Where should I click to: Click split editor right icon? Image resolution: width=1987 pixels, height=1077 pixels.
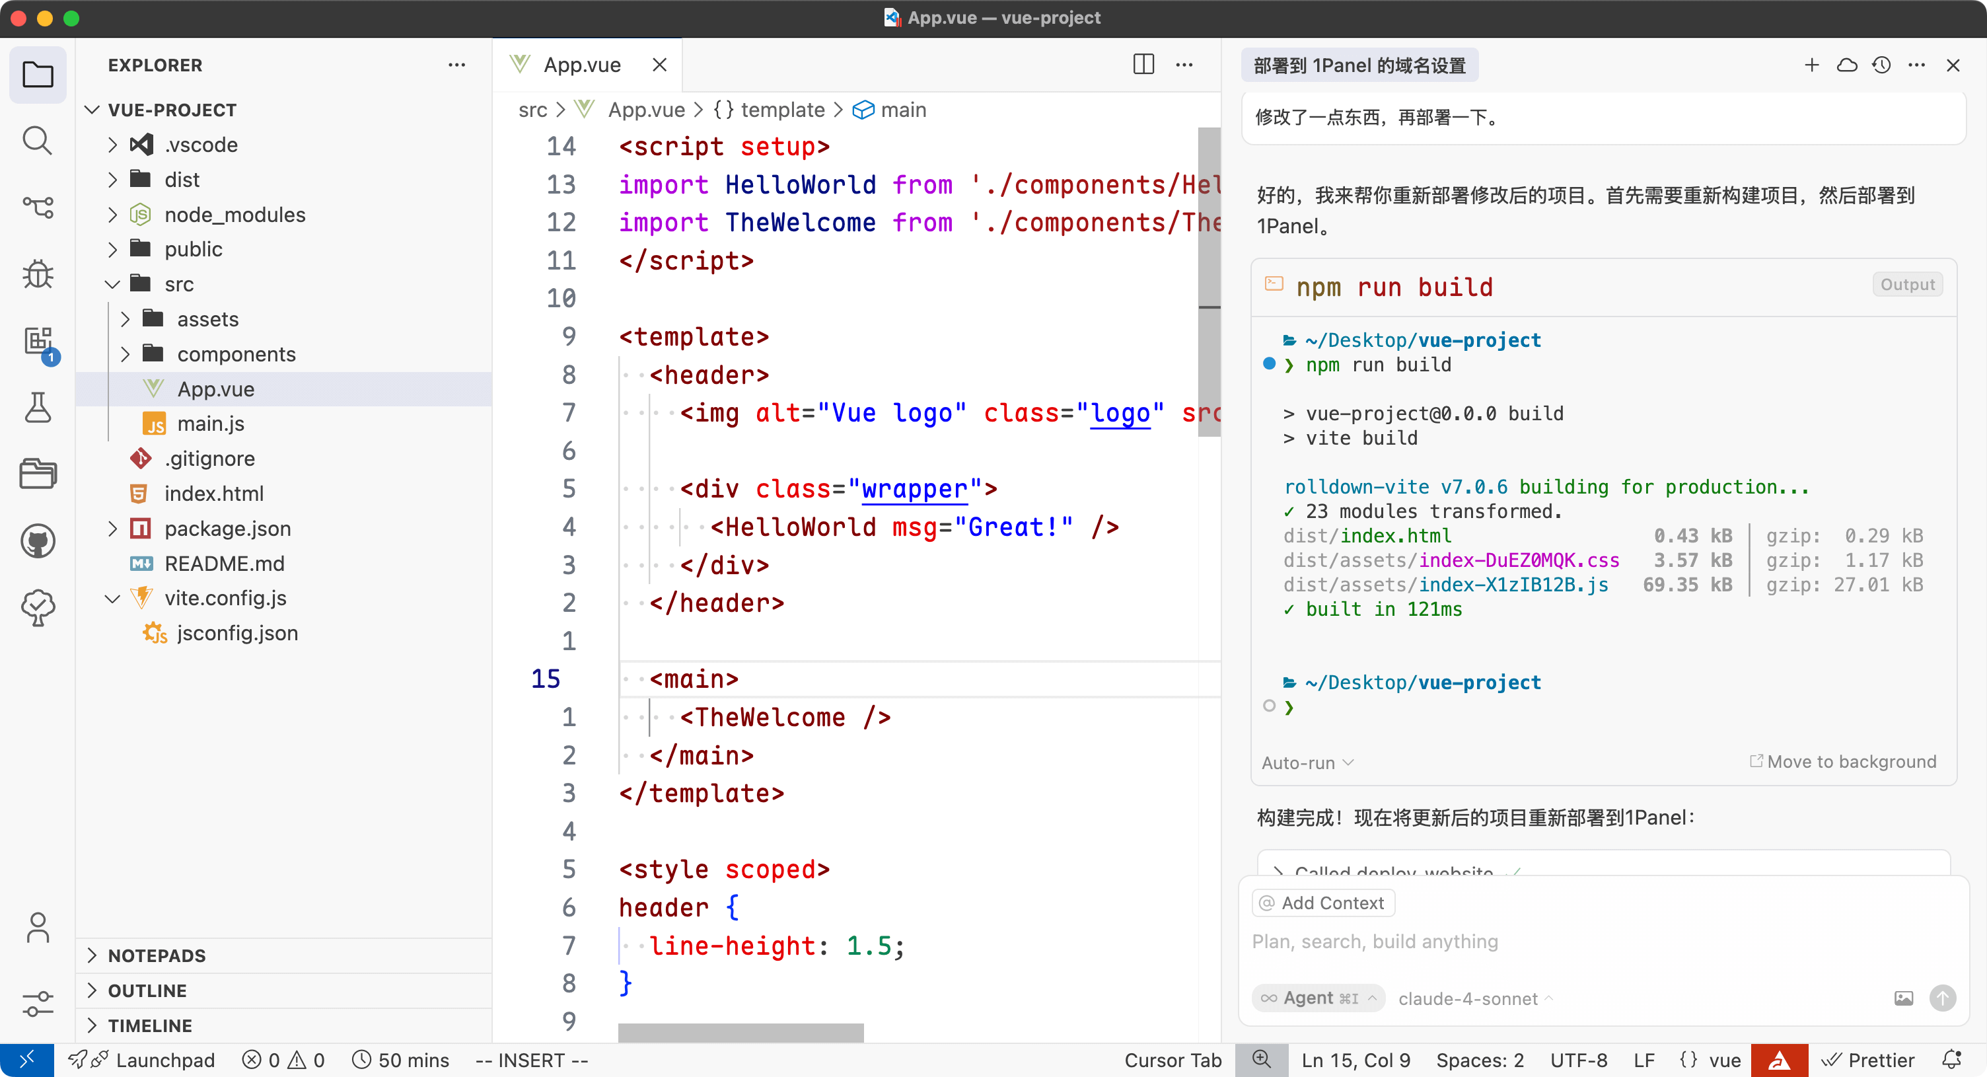[x=1143, y=65]
